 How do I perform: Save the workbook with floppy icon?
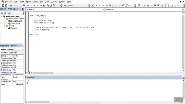tap(10, 5)
